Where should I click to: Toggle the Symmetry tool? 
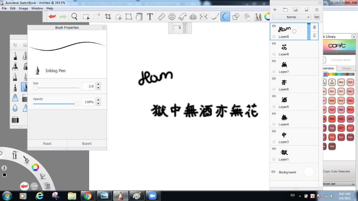[203, 17]
